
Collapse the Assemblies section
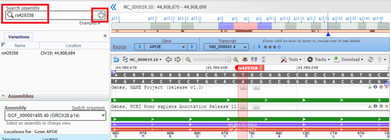pyautogui.click(x=3, y=96)
